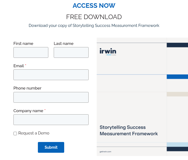
Task: Click the 'Request a Demo' label text
Action: 34,133
